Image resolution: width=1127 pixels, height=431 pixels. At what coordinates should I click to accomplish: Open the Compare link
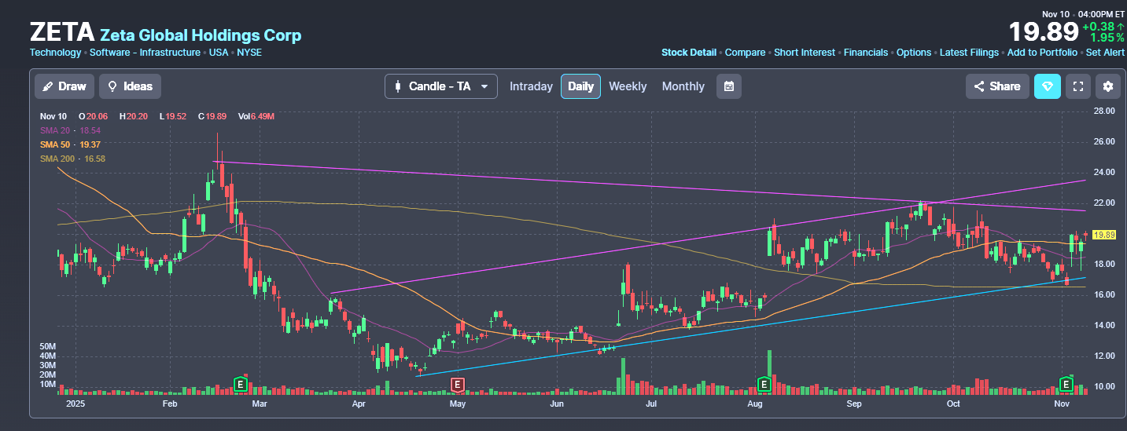(x=745, y=53)
